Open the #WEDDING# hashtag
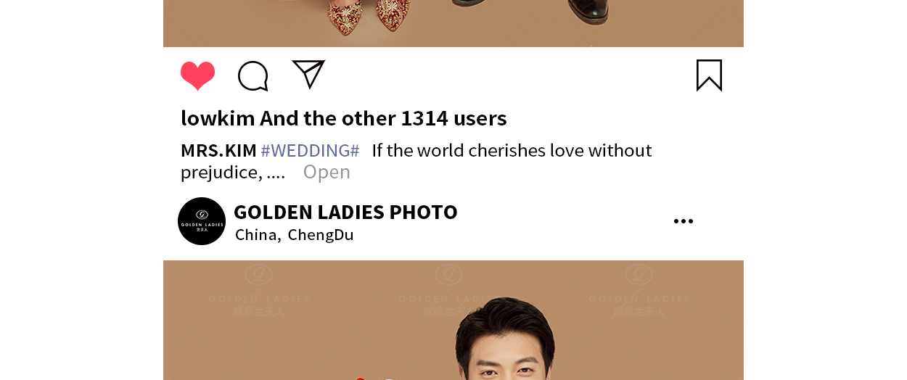 click(310, 151)
